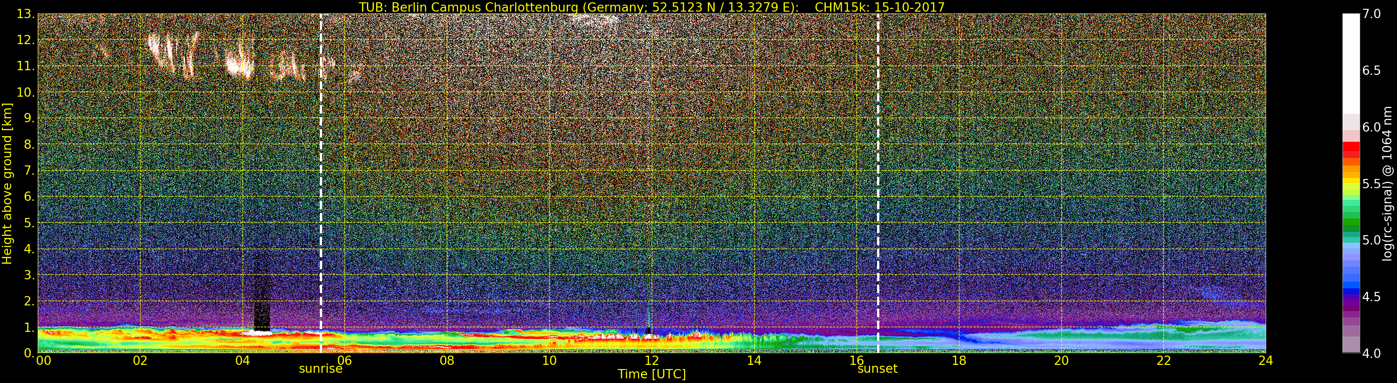The height and width of the screenshot is (383, 1397).
Task: Click the red band of the colorbar
Action: tap(1350, 149)
